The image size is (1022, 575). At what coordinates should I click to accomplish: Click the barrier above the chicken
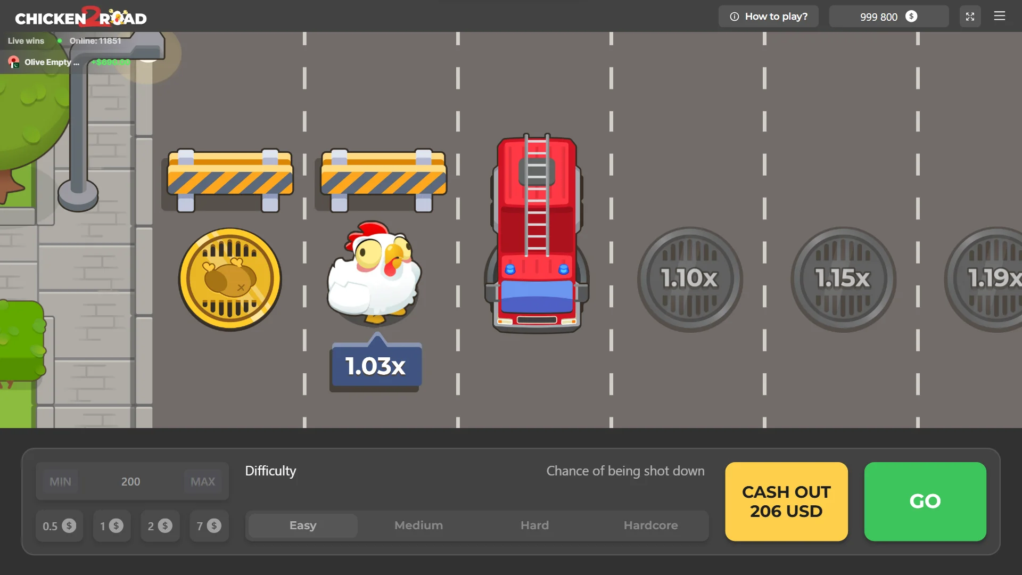[x=383, y=180]
